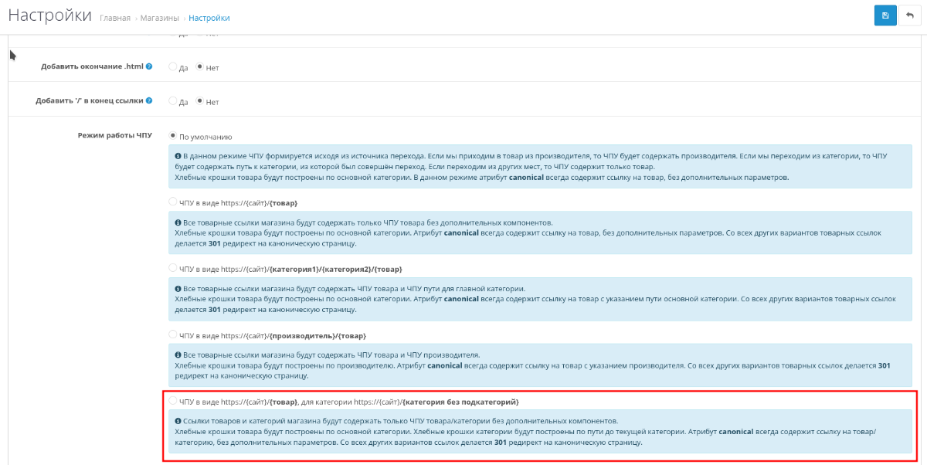Open help icon for 'Добавить окончание .html'

click(149, 67)
